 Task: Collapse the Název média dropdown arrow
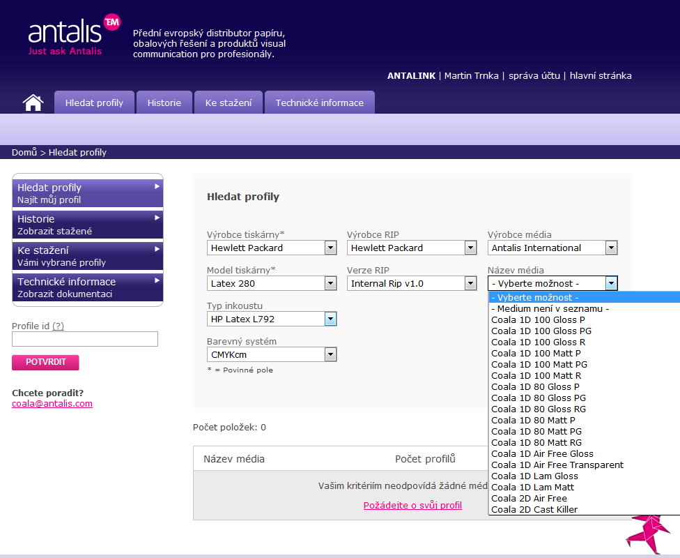[x=611, y=284]
